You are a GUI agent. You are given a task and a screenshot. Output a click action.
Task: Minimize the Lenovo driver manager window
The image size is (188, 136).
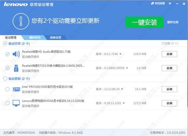tap(177, 4)
